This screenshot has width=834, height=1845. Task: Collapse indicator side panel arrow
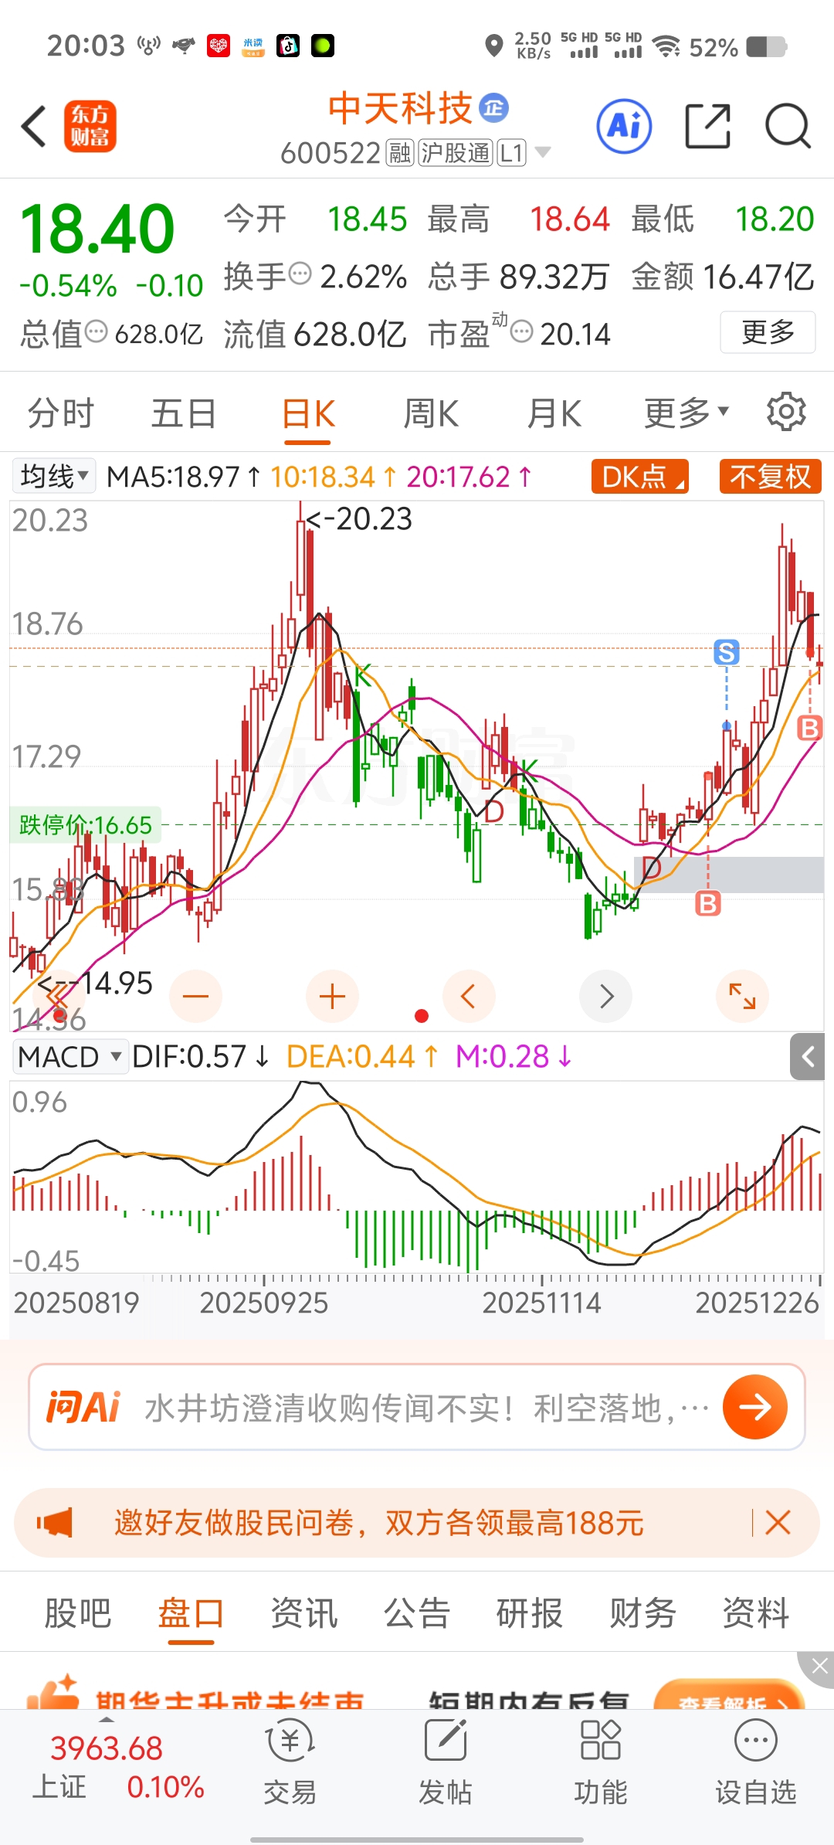pyautogui.click(x=808, y=1057)
